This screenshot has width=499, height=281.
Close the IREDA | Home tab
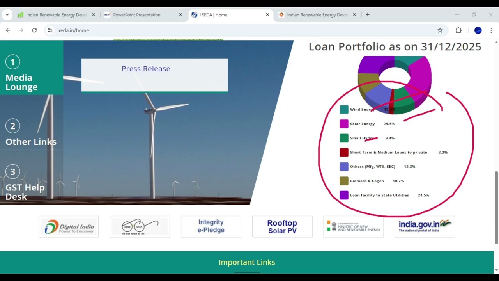(x=267, y=15)
